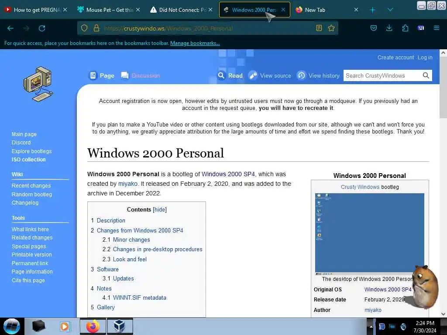Jump to Minor changes section
Viewport: 447px width, 335px height.
[131, 240]
